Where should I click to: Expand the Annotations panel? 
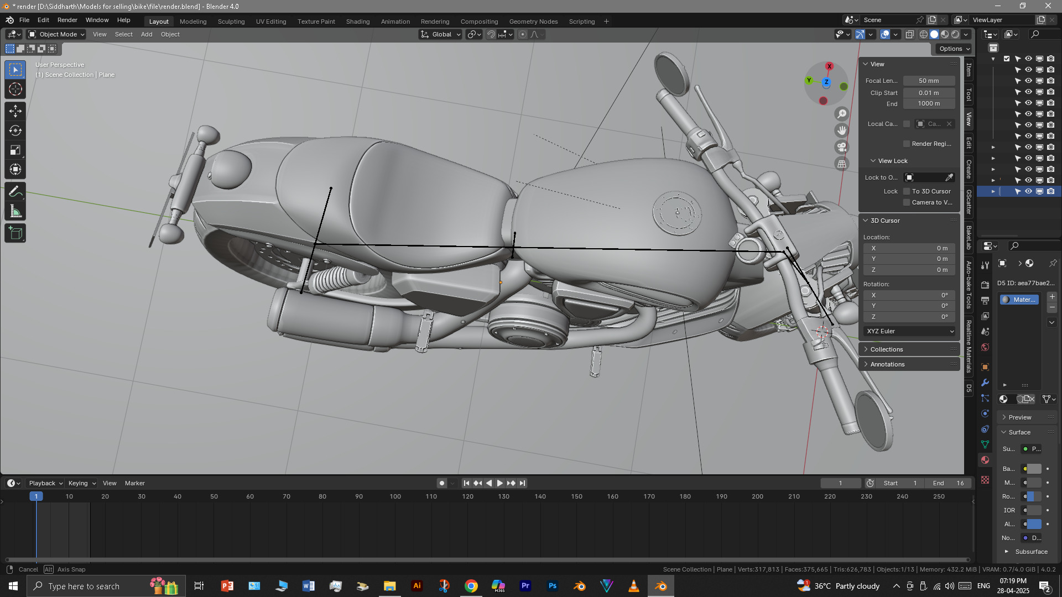(x=910, y=364)
